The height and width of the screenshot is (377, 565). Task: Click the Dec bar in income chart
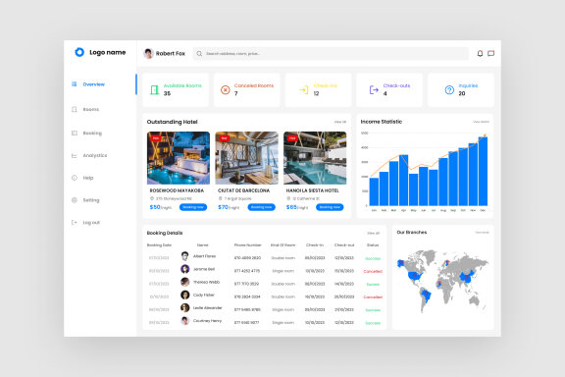tap(483, 172)
